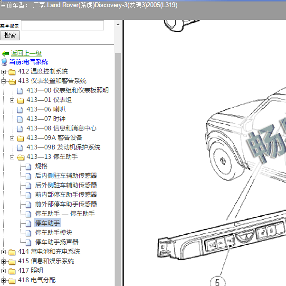
Task: Expand the 412 温度控制系统 node
Action: click(x=4, y=72)
